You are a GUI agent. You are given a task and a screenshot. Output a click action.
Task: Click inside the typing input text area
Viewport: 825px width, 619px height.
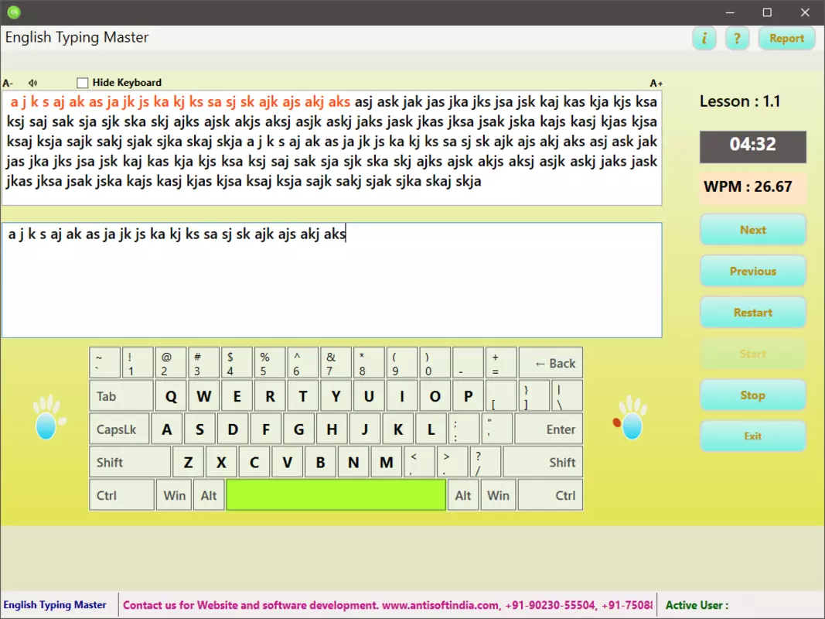coord(332,280)
